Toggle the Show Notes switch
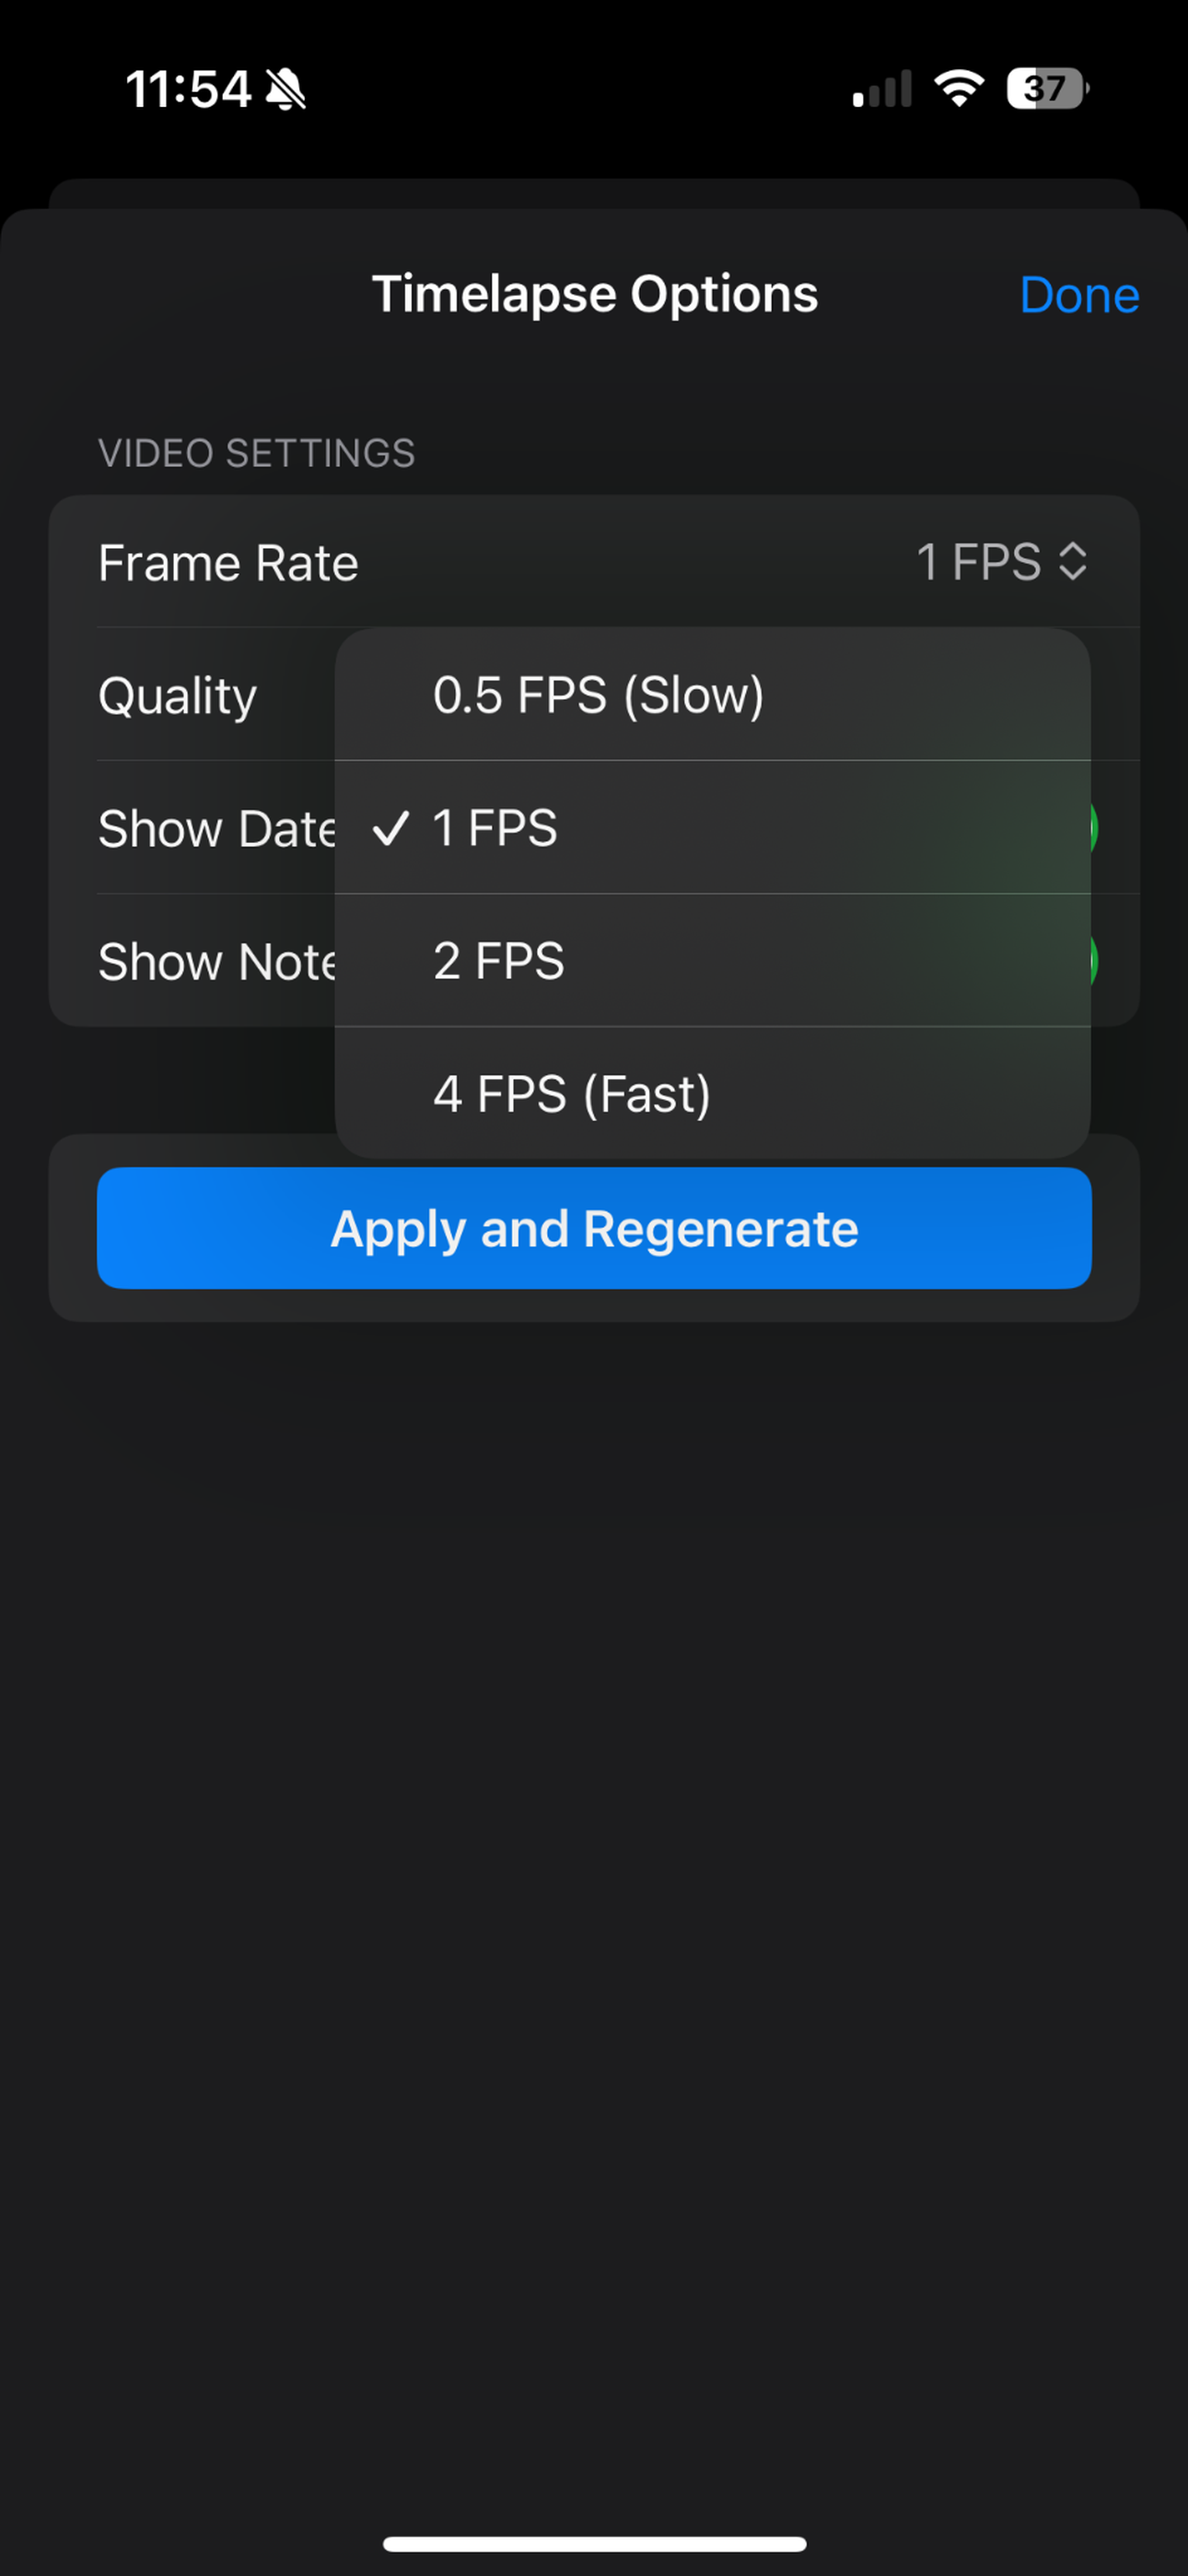Viewport: 1188px width, 2576px height. 1094,961
